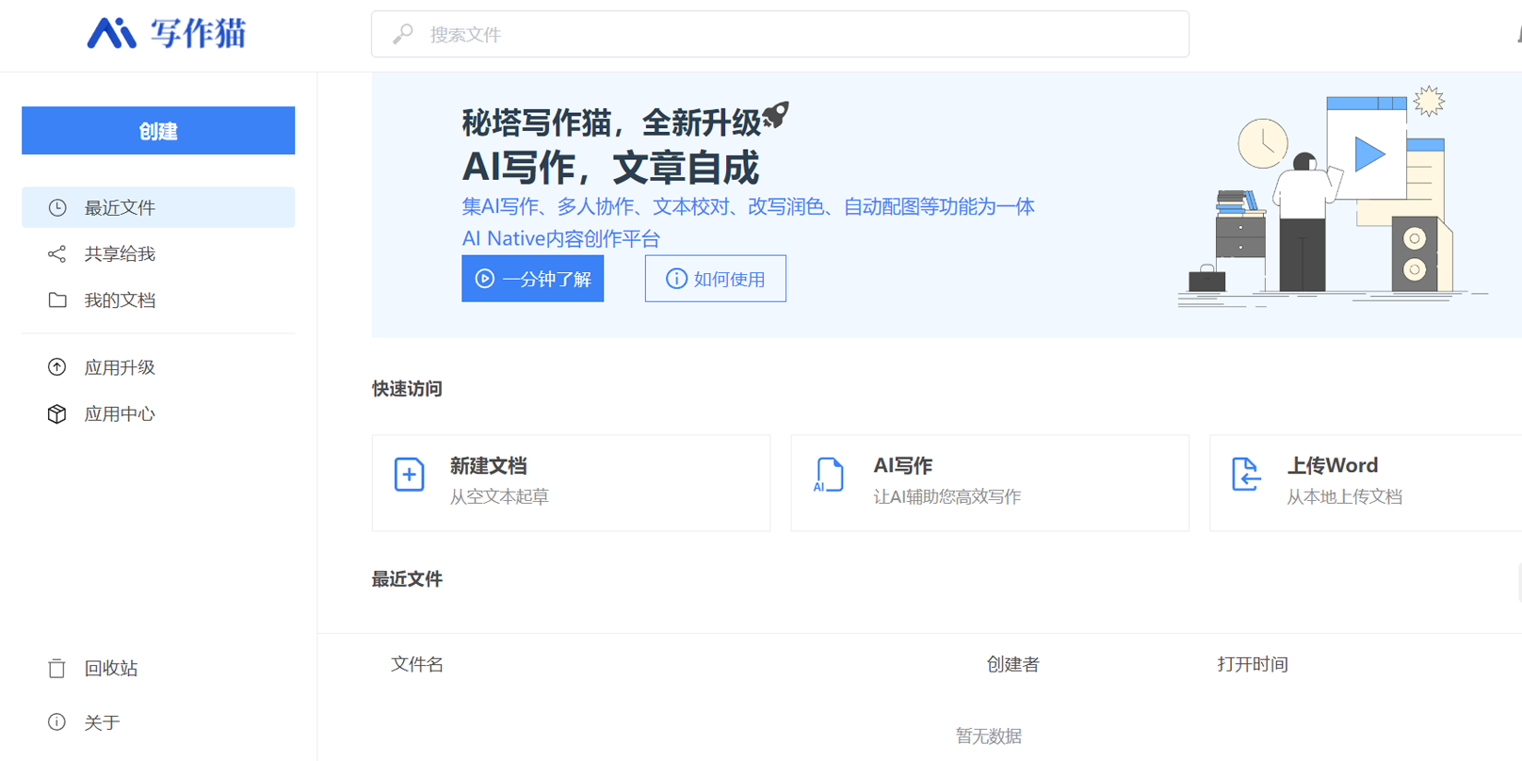The image size is (1522, 761).
Task: Open 回收站 in sidebar
Action: point(158,669)
